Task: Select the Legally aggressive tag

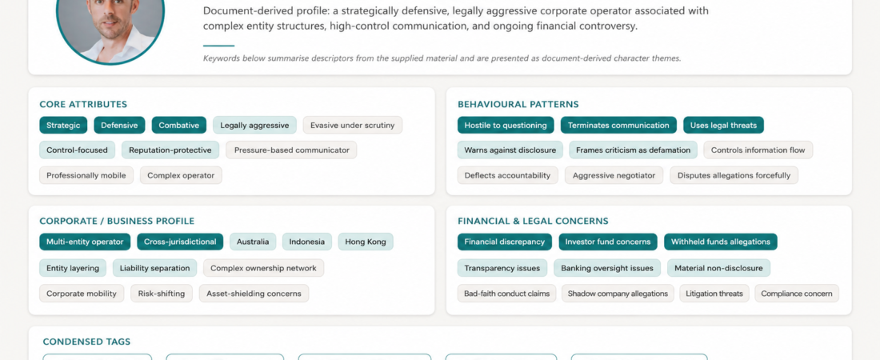Action: [x=254, y=126]
